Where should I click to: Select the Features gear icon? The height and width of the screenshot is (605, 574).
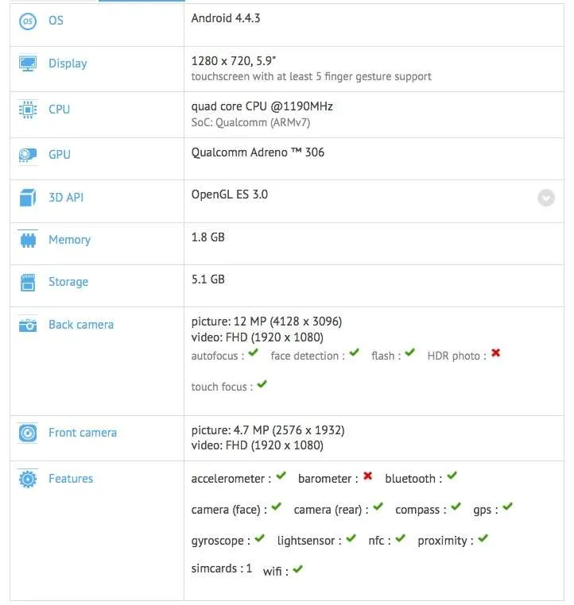pyautogui.click(x=27, y=479)
